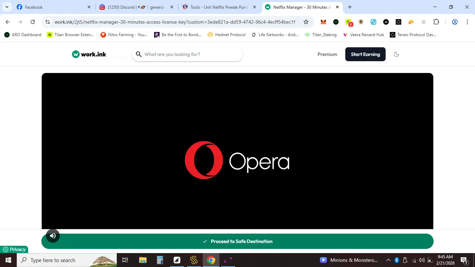Open the Chrome profile avatar

click(x=454, y=22)
